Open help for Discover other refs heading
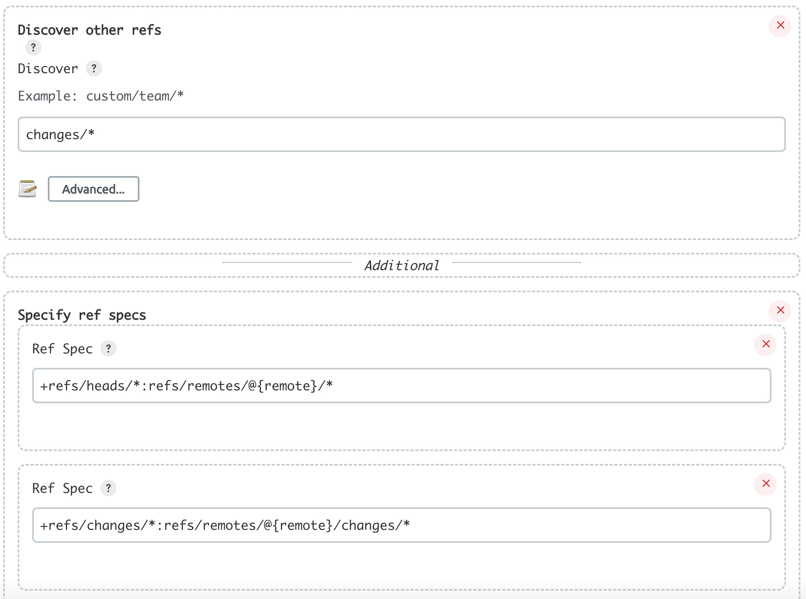The height and width of the screenshot is (599, 806). [x=33, y=47]
